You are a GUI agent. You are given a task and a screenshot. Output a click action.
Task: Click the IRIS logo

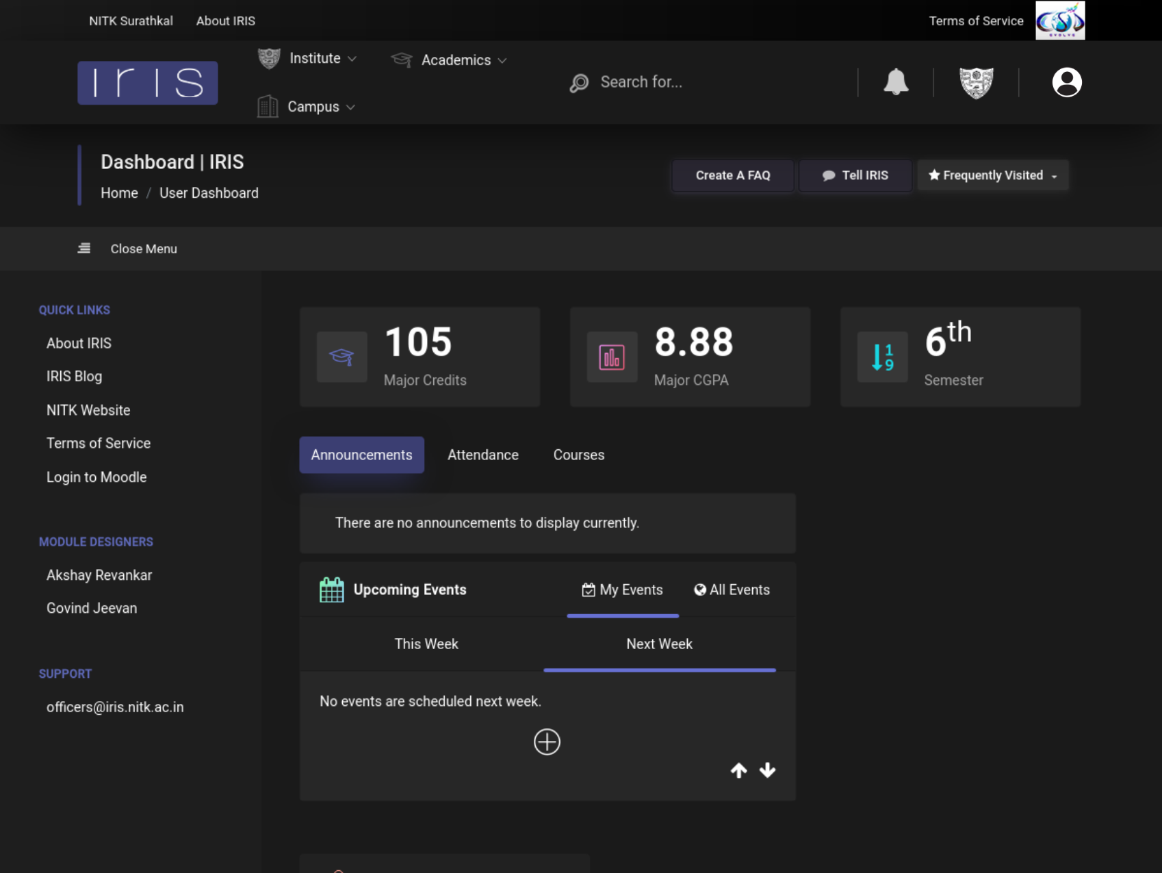[148, 83]
